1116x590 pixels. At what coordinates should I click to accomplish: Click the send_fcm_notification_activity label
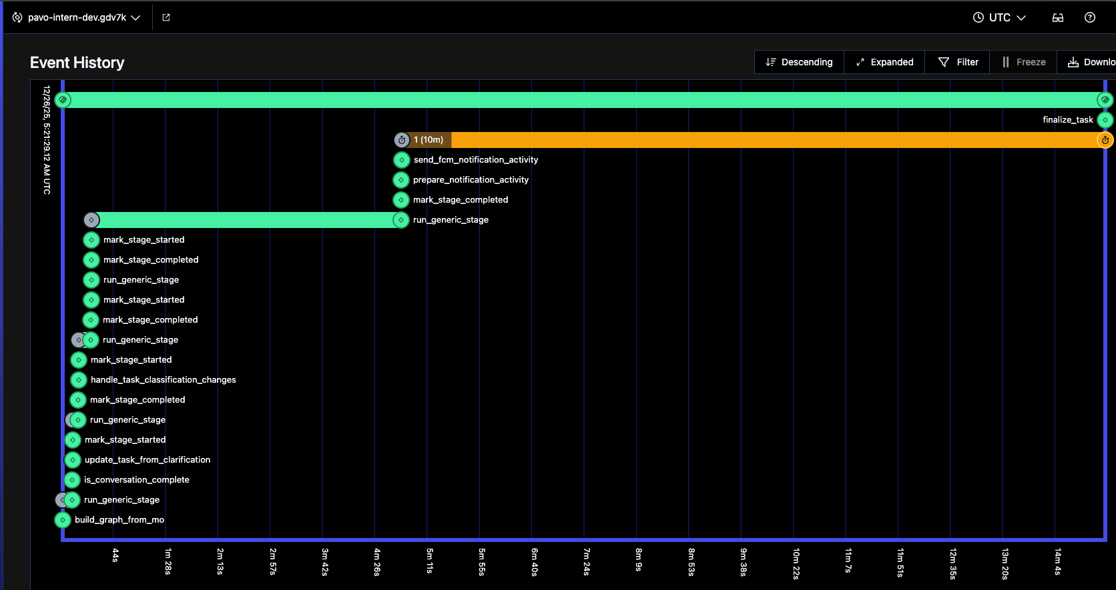pos(476,160)
